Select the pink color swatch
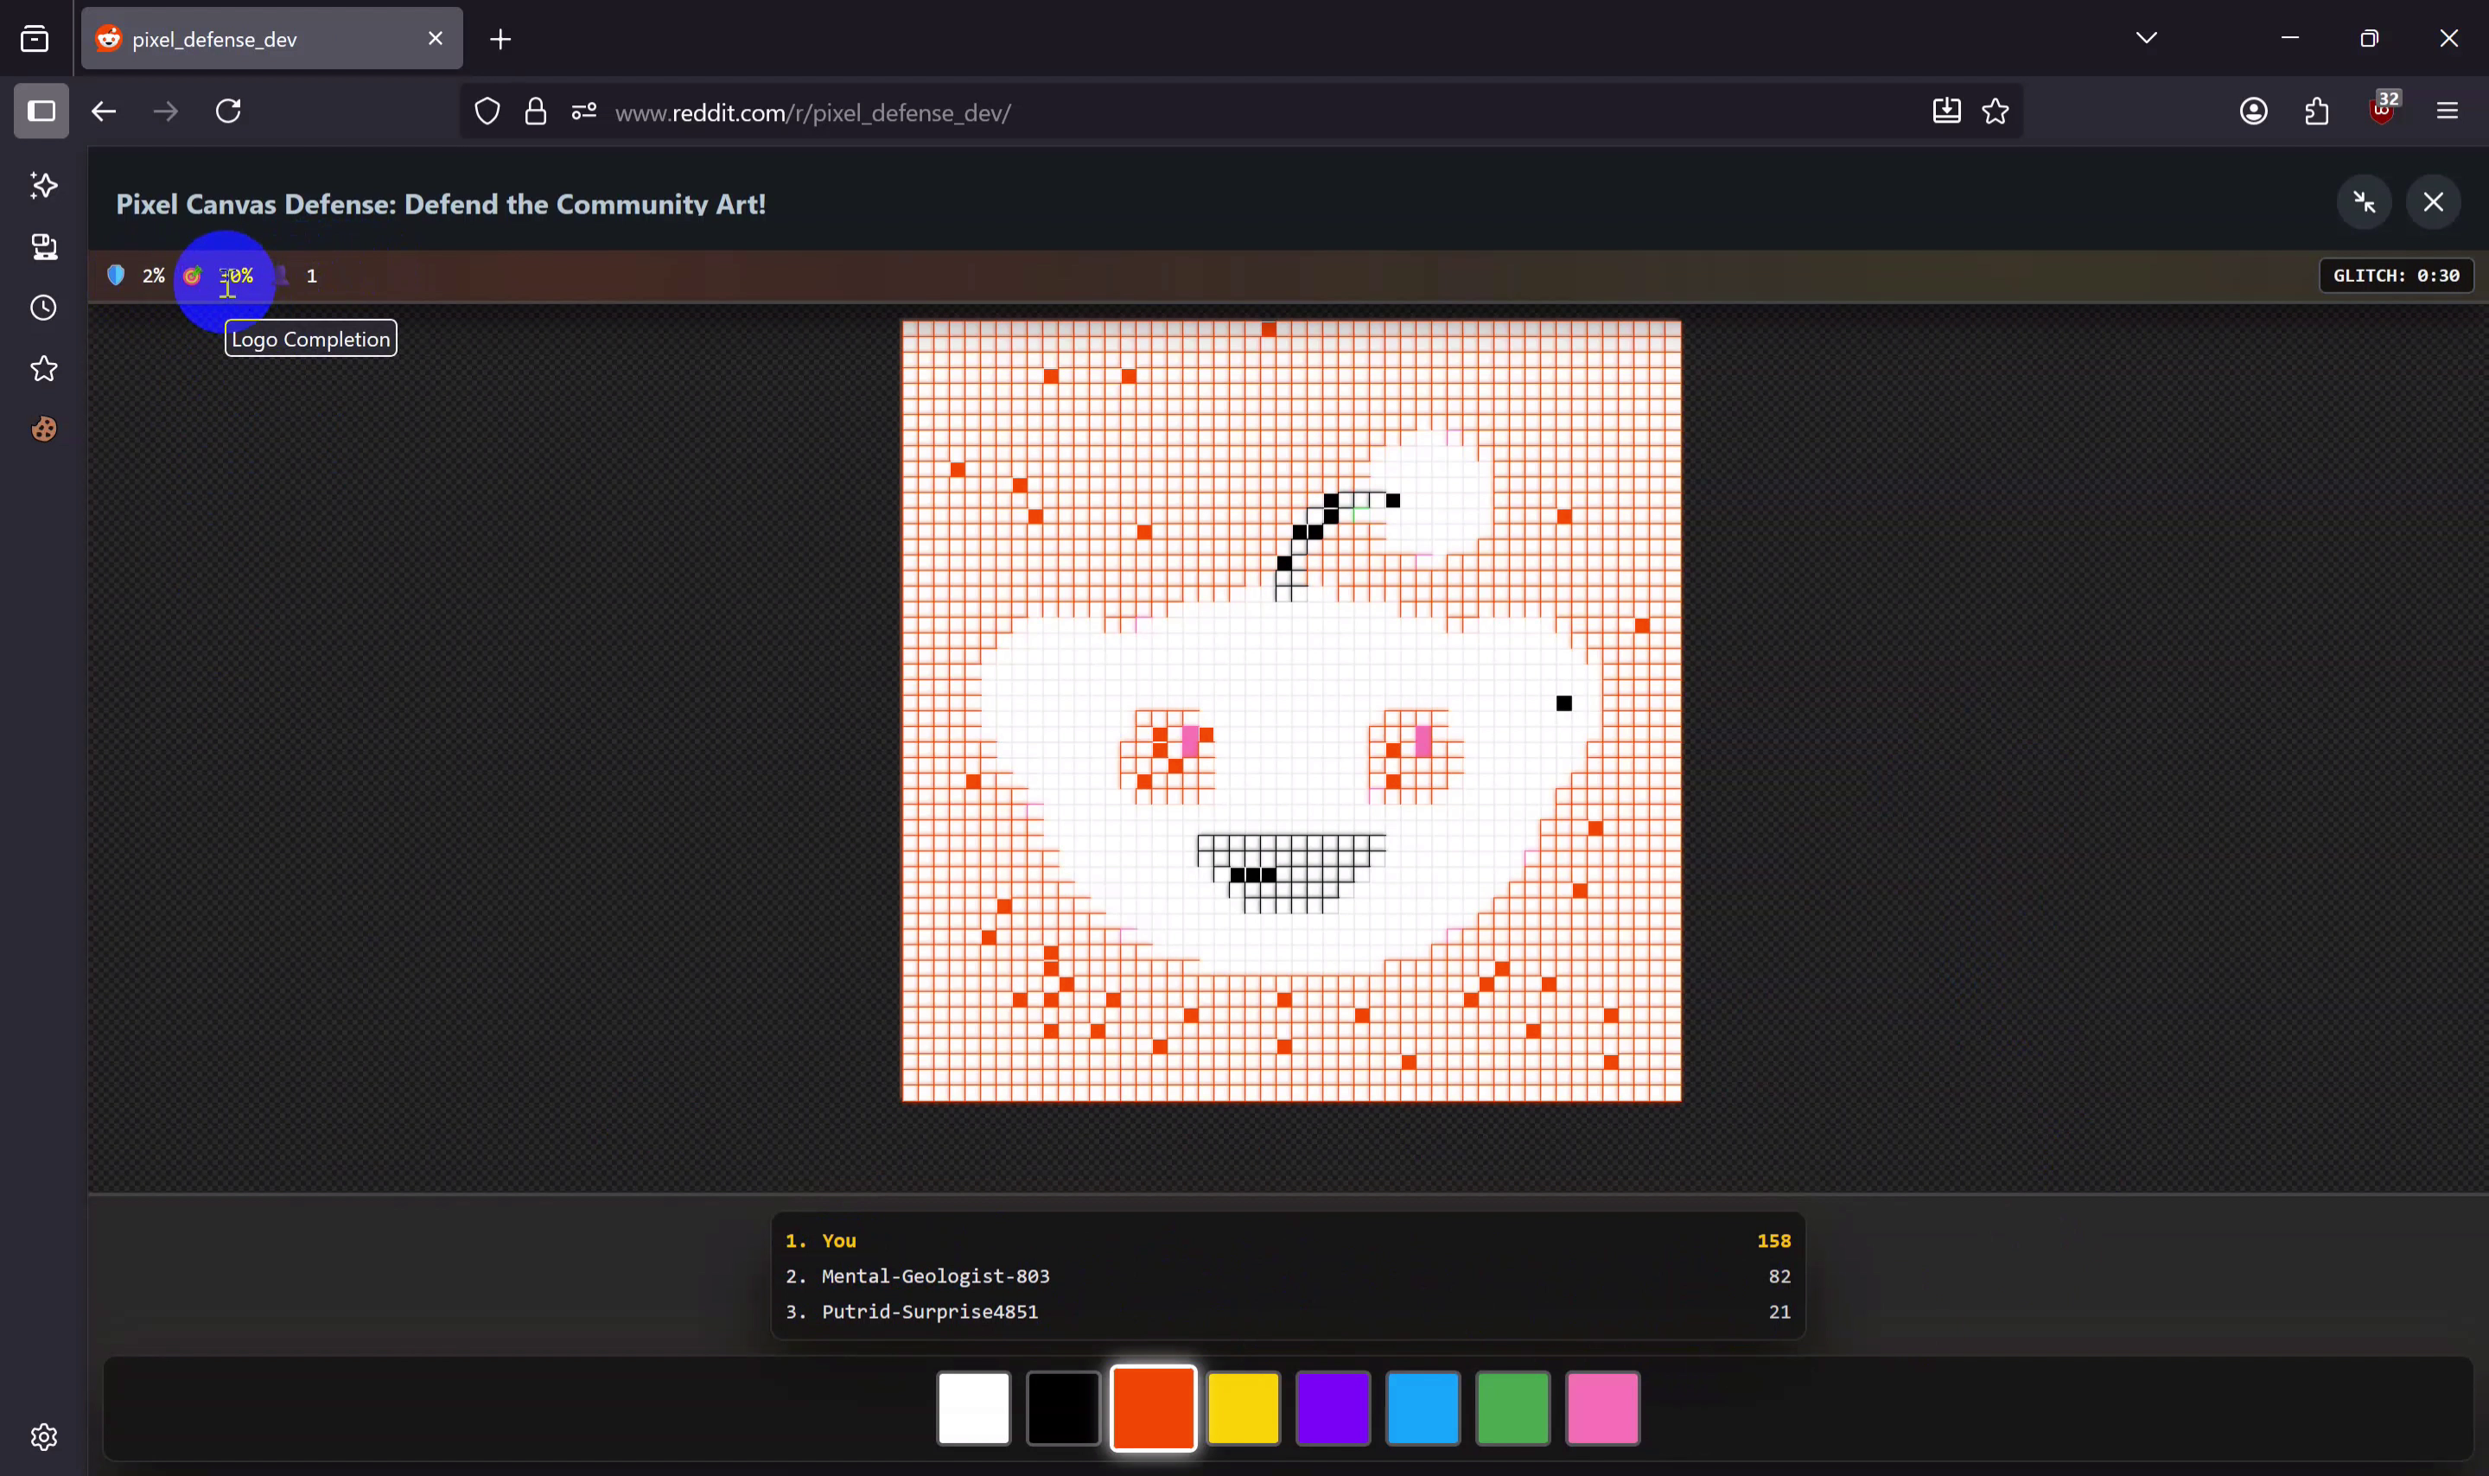 click(1602, 1408)
